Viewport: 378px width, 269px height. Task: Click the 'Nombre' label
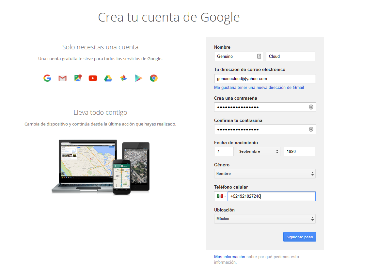coord(222,47)
